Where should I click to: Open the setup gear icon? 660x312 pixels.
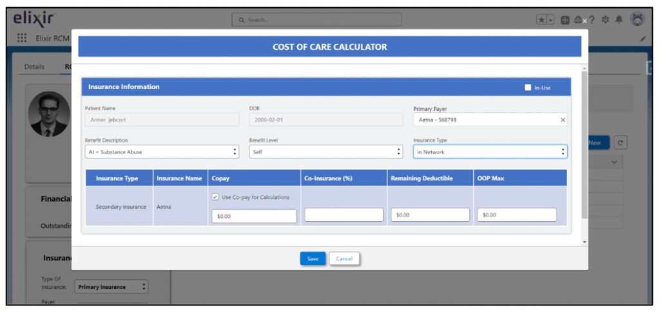coord(606,20)
